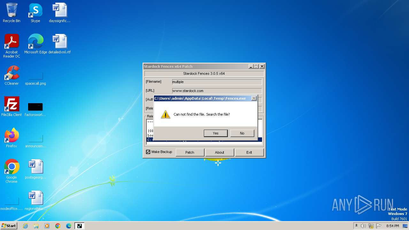Open the volume control tray icon
Viewport: 409px width, 230px height.
point(363,226)
